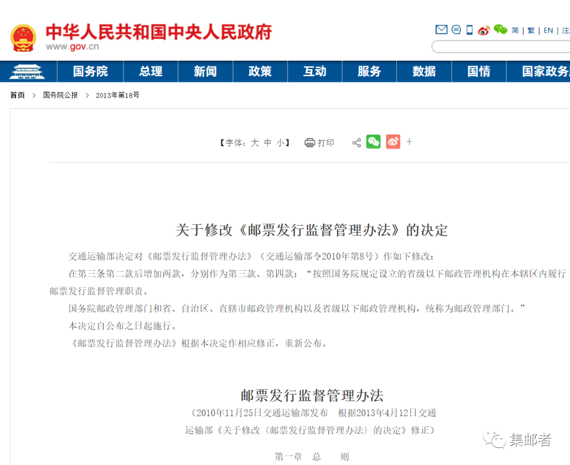Viewport: 570px width, 465px height.
Task: Open the WeChat icon in the header
Action: [500, 30]
